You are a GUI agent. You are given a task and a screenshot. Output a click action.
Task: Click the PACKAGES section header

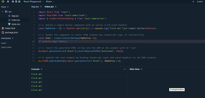pos(6,38)
